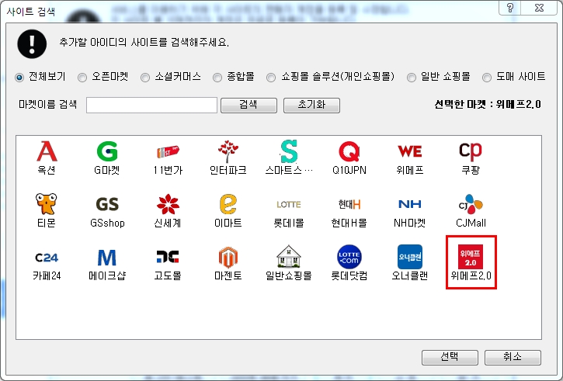Select the 롯데닷컴 site icon

click(349, 258)
